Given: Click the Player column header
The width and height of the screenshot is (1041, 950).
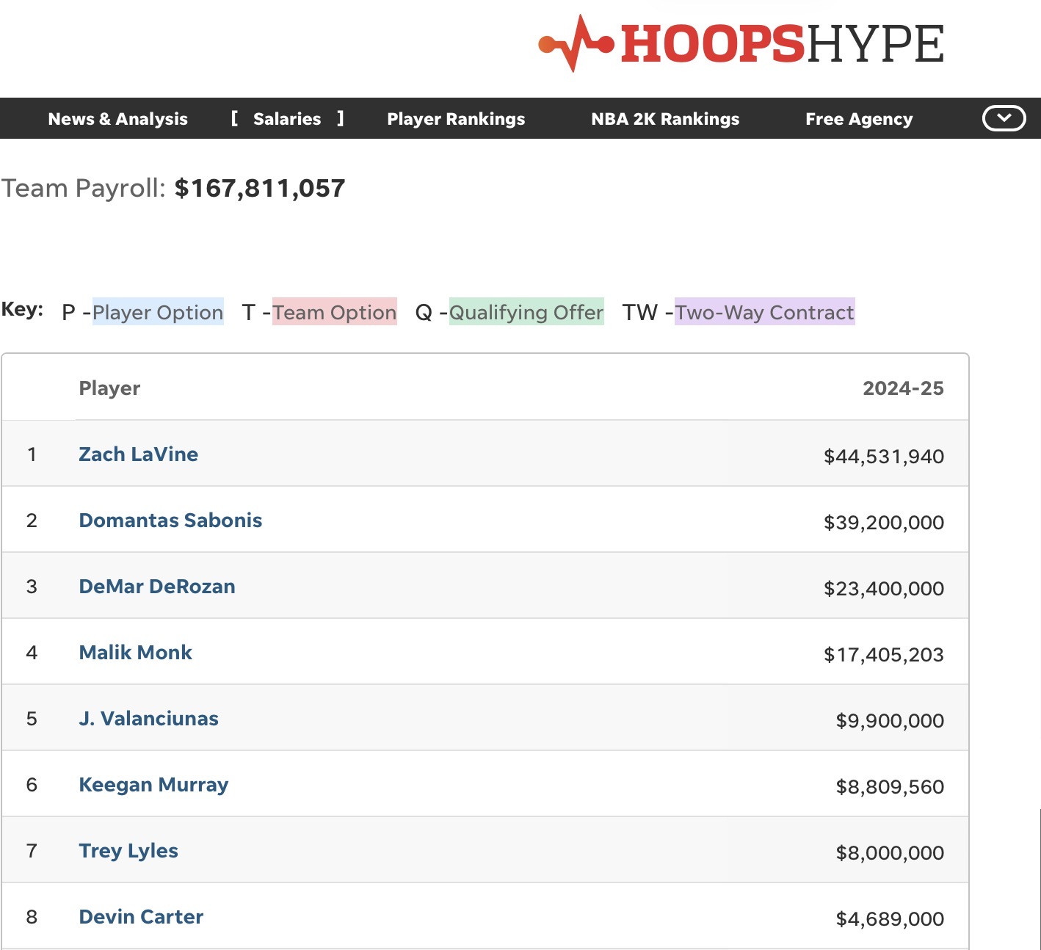Looking at the screenshot, I should pos(109,388).
